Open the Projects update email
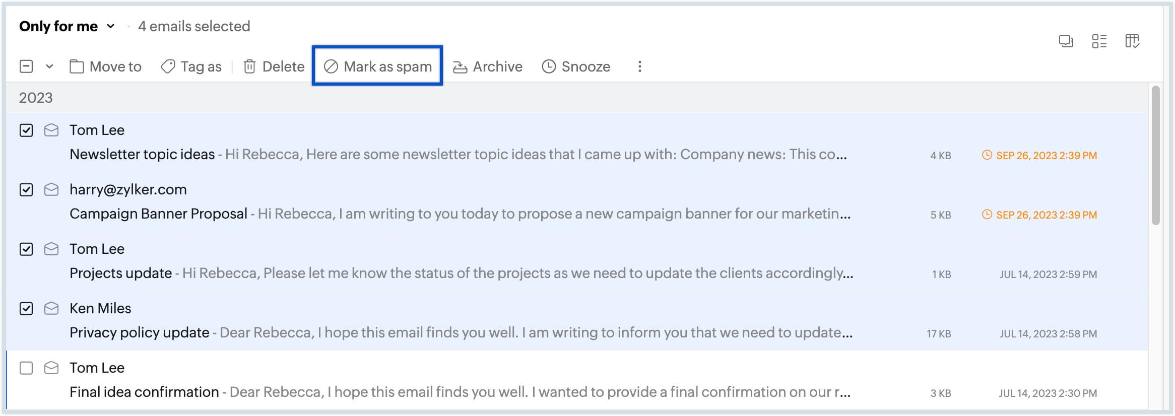Screen dimensions: 1175x416 pos(121,273)
